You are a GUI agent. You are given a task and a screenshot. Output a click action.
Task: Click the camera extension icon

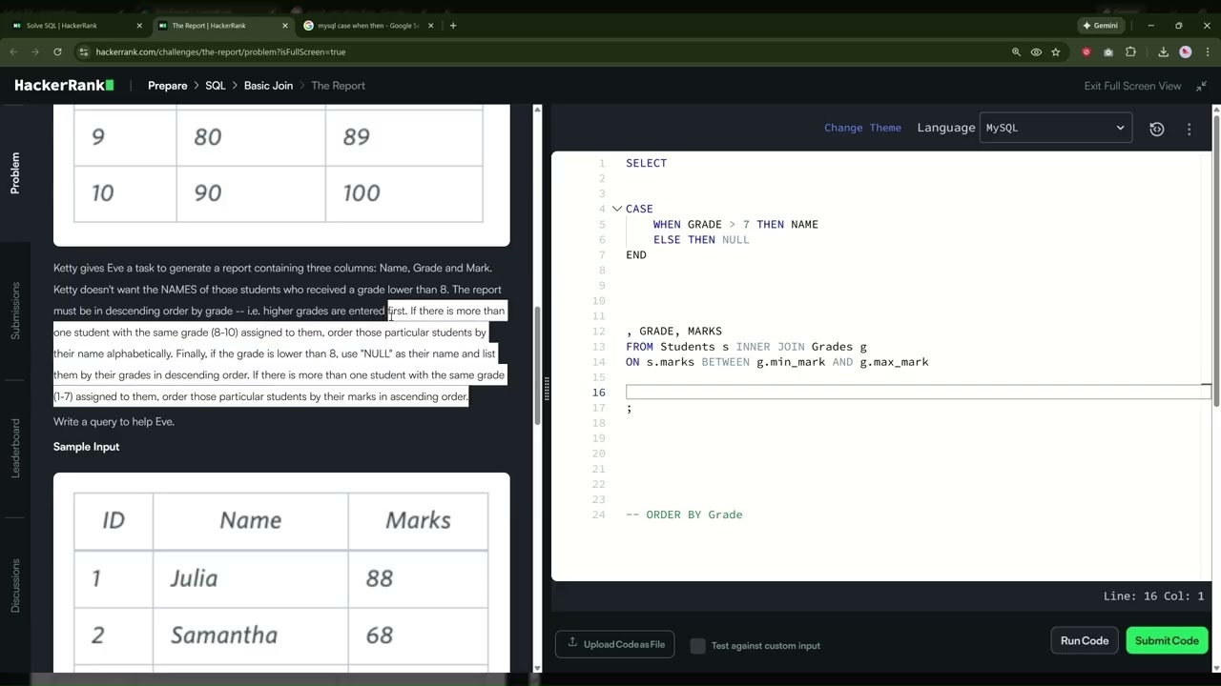tap(1108, 51)
